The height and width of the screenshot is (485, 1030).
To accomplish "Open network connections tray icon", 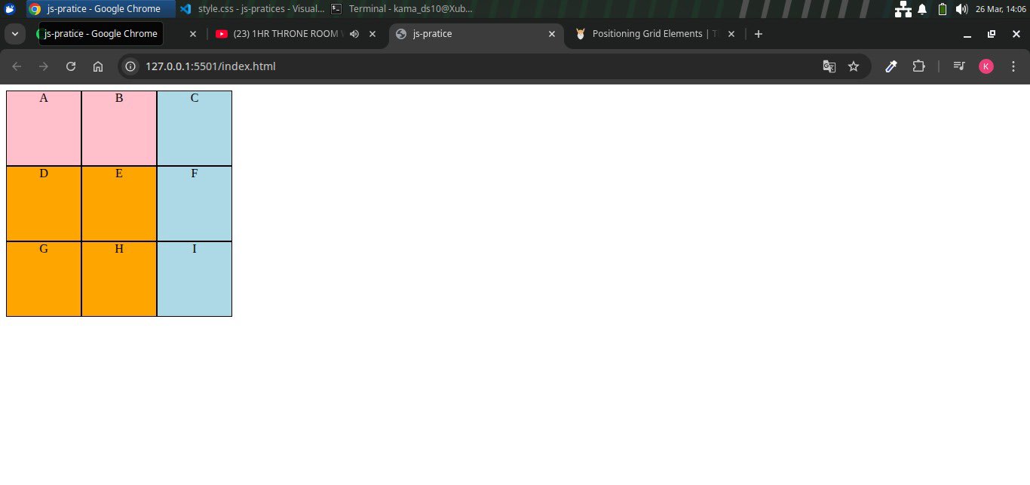I will [x=903, y=9].
